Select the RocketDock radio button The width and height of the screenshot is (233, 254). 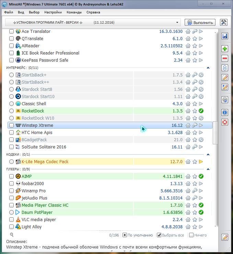(11, 111)
